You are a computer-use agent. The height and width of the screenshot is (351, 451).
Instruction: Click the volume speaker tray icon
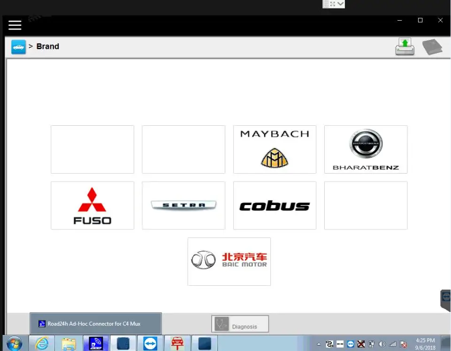pyautogui.click(x=382, y=344)
